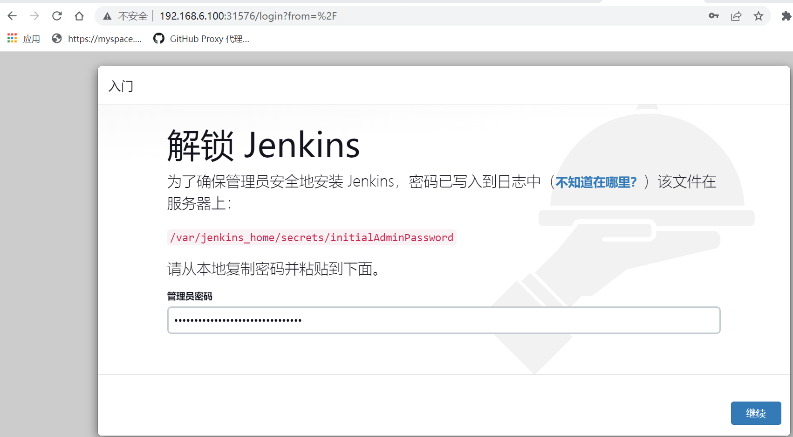
Task: Click the 解锁 Jenkins heading
Action: [264, 145]
